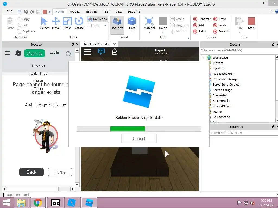Screen dimensions: 278x208
Task: Click the redo arrow in quick access bar
Action: (32, 12)
